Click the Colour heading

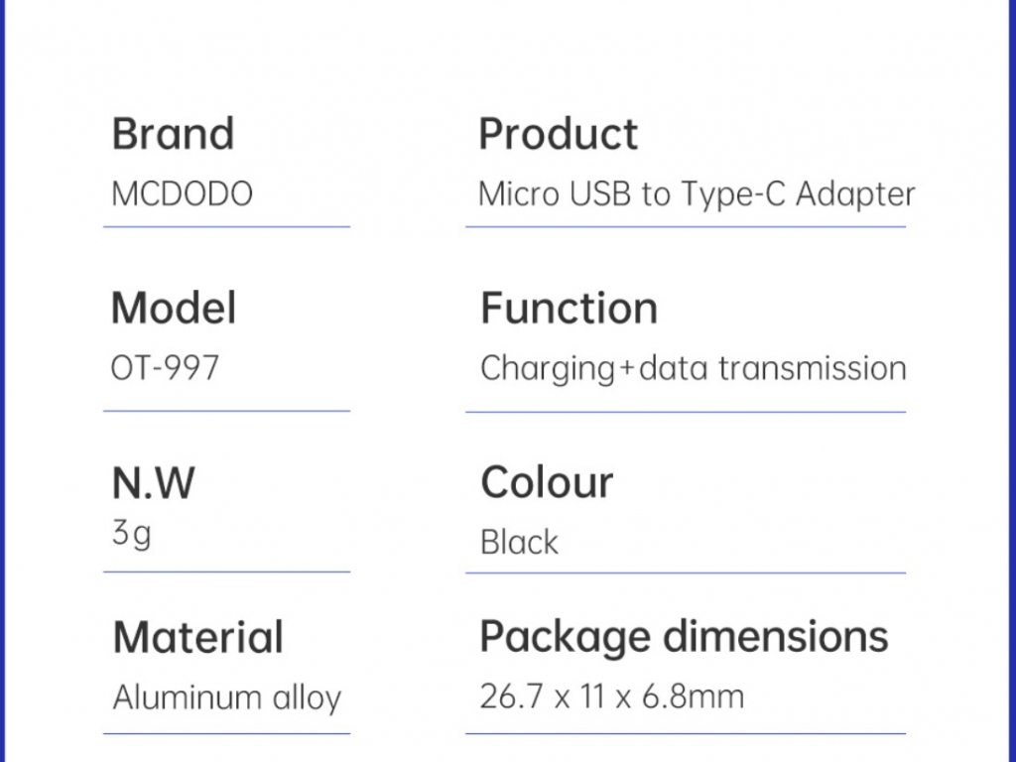point(547,483)
